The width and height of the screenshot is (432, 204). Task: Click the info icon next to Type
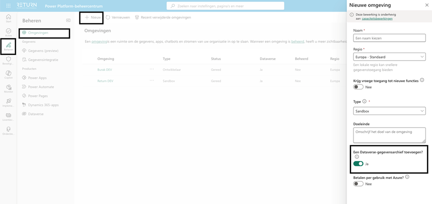[364, 101]
